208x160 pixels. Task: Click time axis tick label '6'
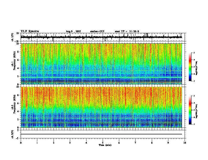(119, 143)
